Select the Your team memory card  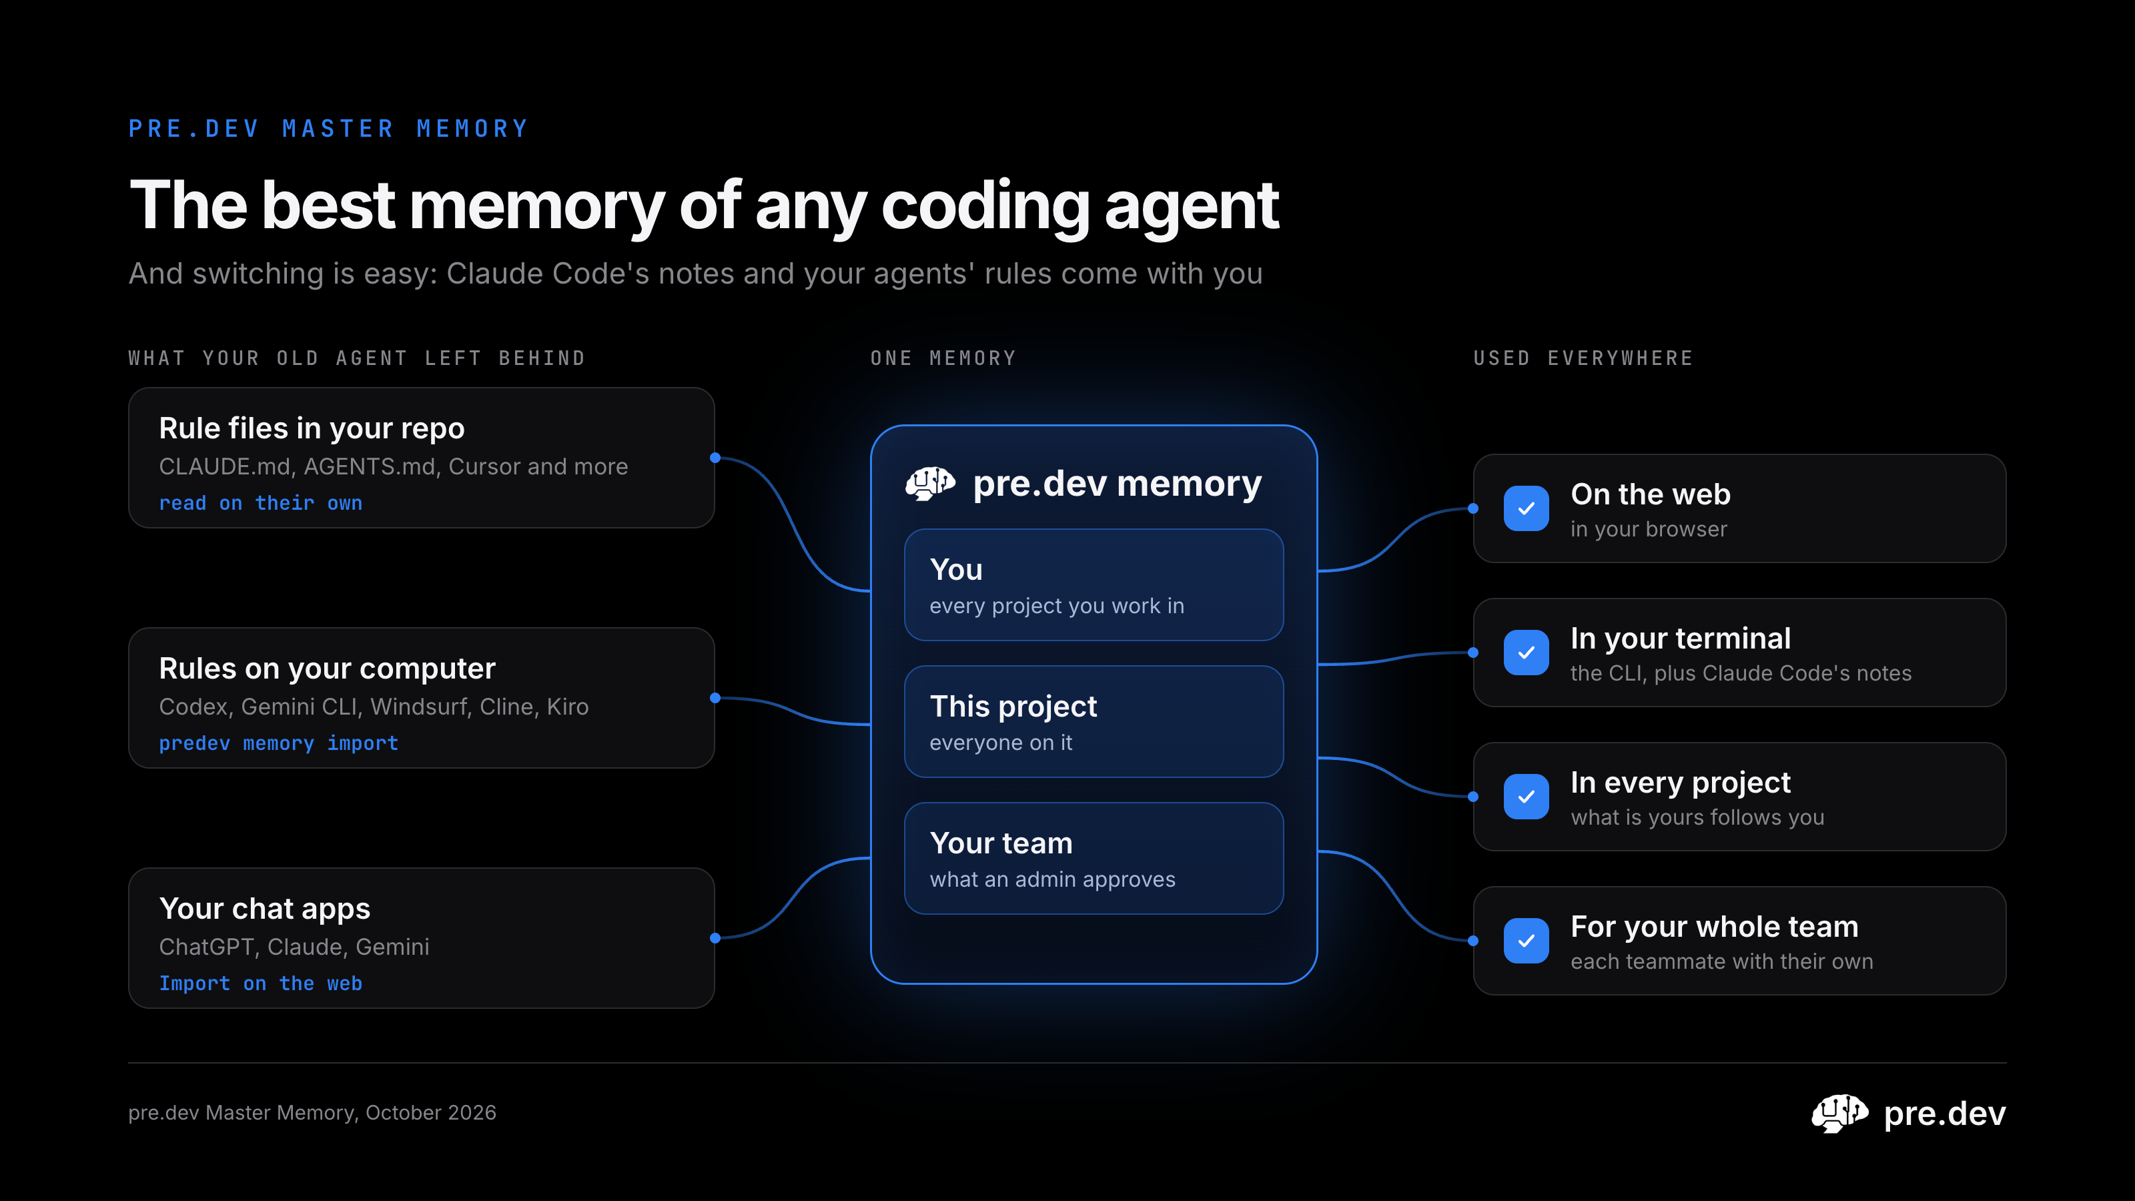[1094, 858]
